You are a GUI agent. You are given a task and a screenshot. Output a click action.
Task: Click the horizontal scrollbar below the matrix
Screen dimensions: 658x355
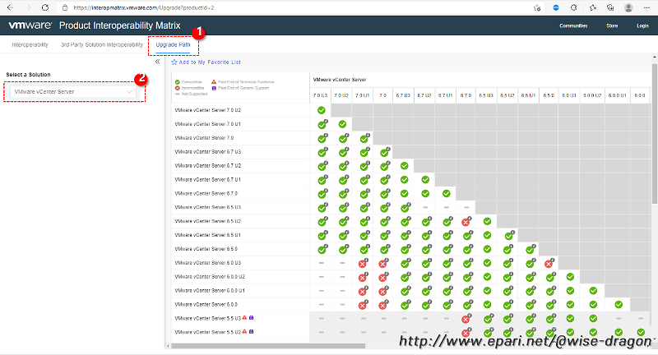coord(268,346)
